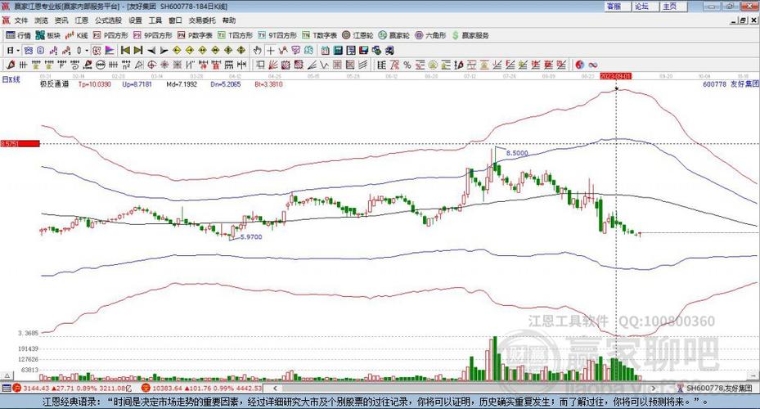Click the 客服 button
Image resolution: width=760 pixels, height=409 pixels.
click(618, 7)
